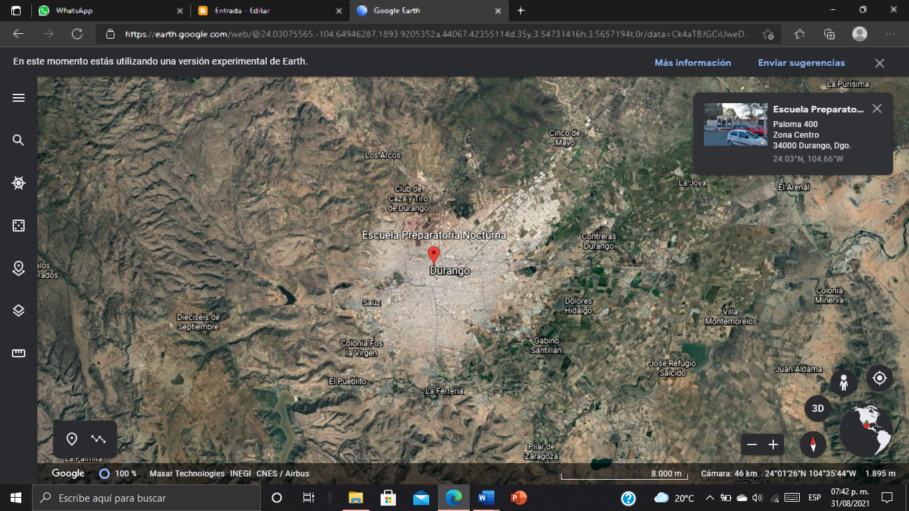Click 'Enviar sugerencias' link

tap(801, 63)
